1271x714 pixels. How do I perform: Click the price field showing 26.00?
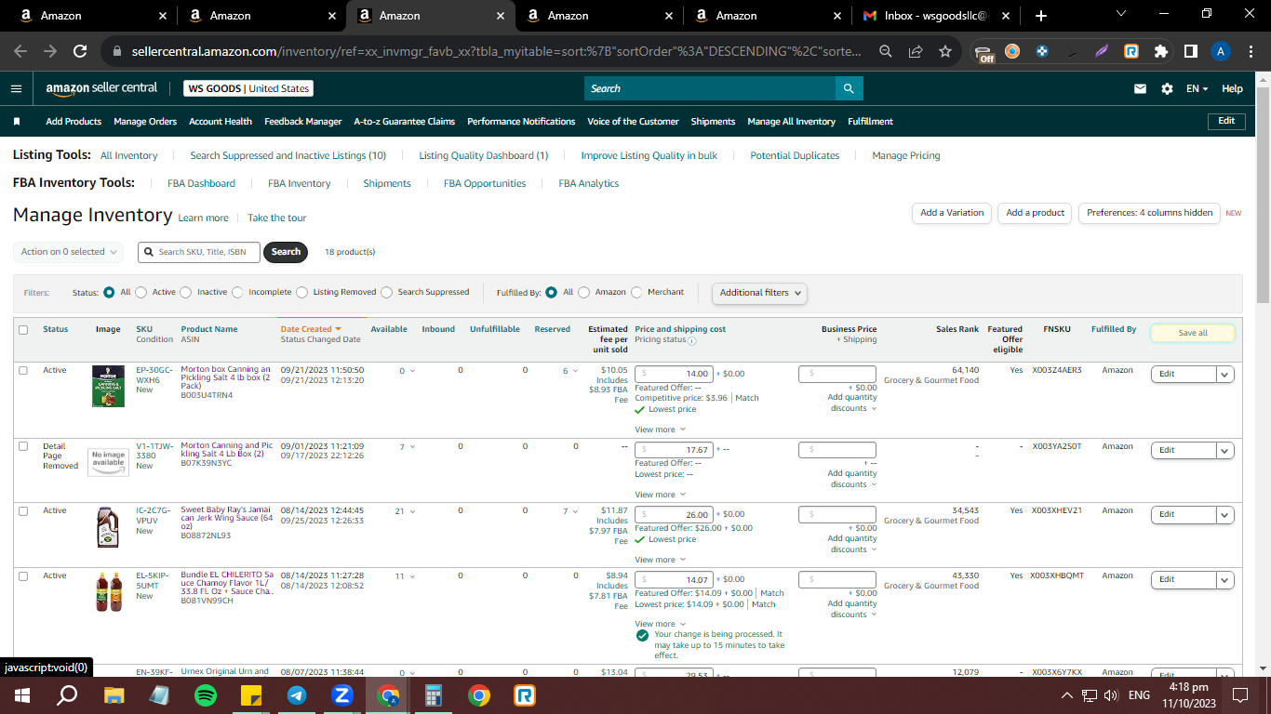coord(675,514)
